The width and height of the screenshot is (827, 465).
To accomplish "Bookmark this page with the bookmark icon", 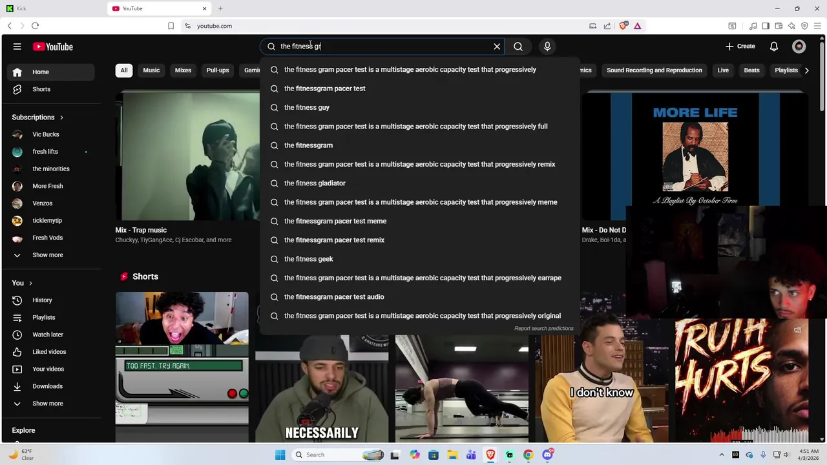I will click(171, 26).
